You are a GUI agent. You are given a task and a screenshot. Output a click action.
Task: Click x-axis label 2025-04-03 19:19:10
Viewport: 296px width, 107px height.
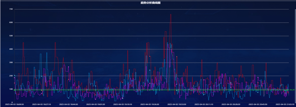122,104
